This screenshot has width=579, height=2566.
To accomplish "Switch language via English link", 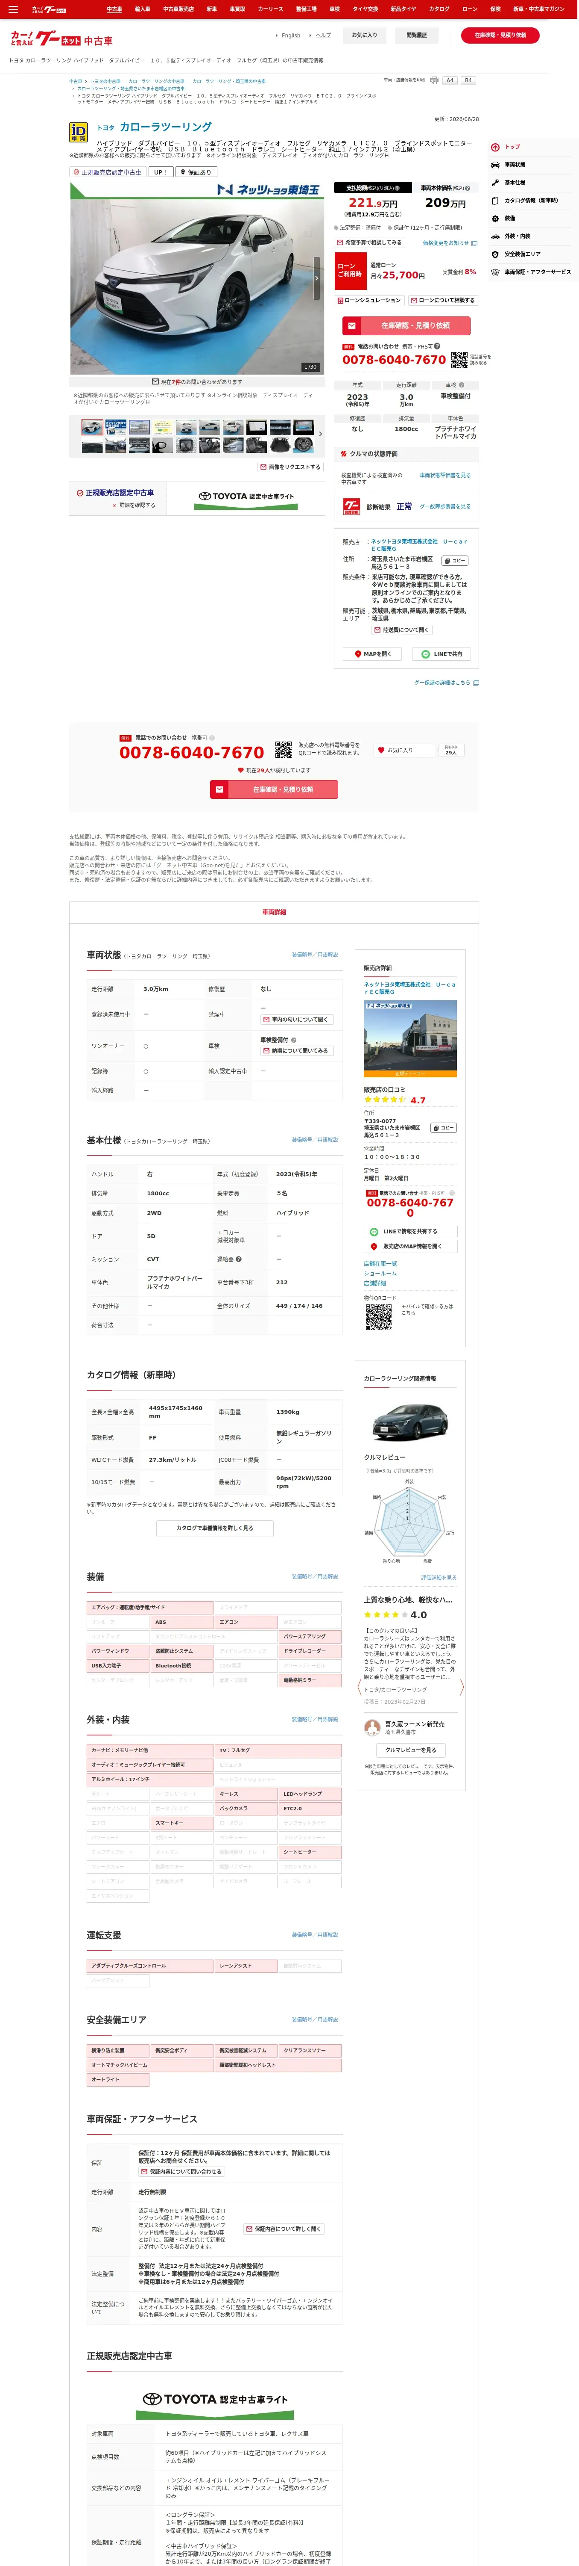I will (290, 35).
